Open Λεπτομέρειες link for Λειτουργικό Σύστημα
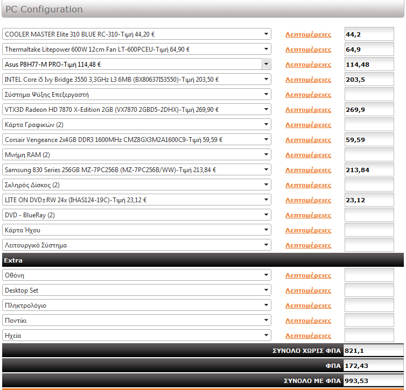Image resolution: width=406 pixels, height=390 pixels. (x=308, y=245)
